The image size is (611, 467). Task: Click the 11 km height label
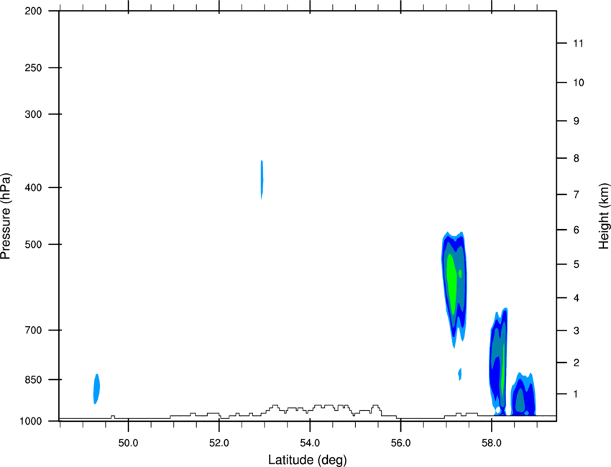(x=578, y=43)
